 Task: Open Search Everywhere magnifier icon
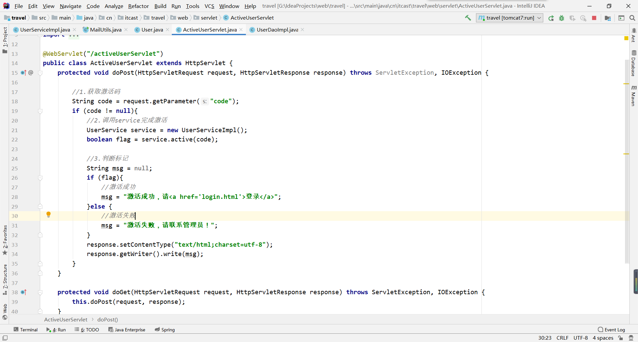(632, 18)
